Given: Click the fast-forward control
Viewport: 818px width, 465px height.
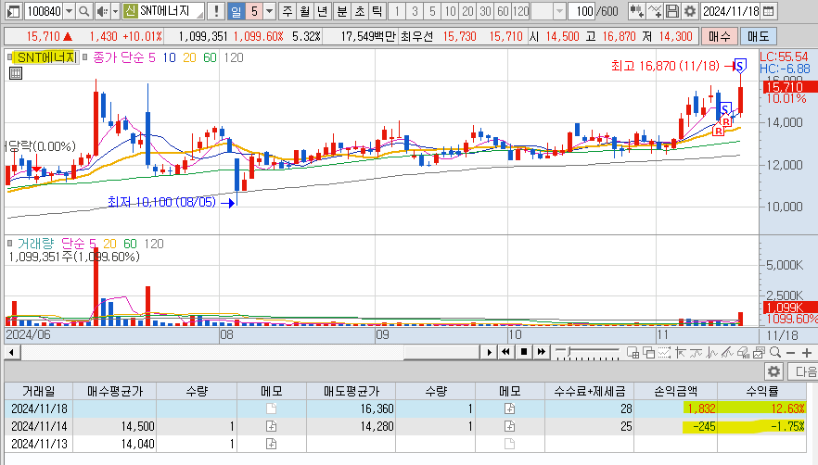Looking at the screenshot, I should [542, 352].
